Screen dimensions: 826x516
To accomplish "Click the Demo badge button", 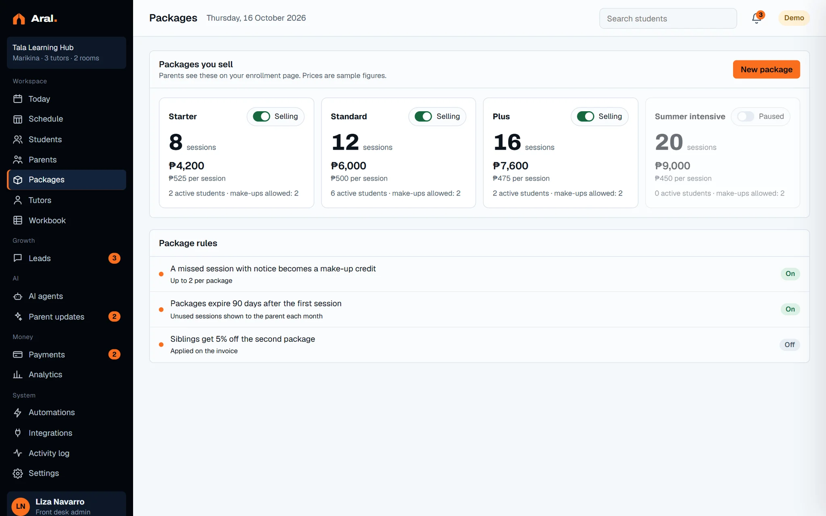I will pyautogui.click(x=794, y=18).
